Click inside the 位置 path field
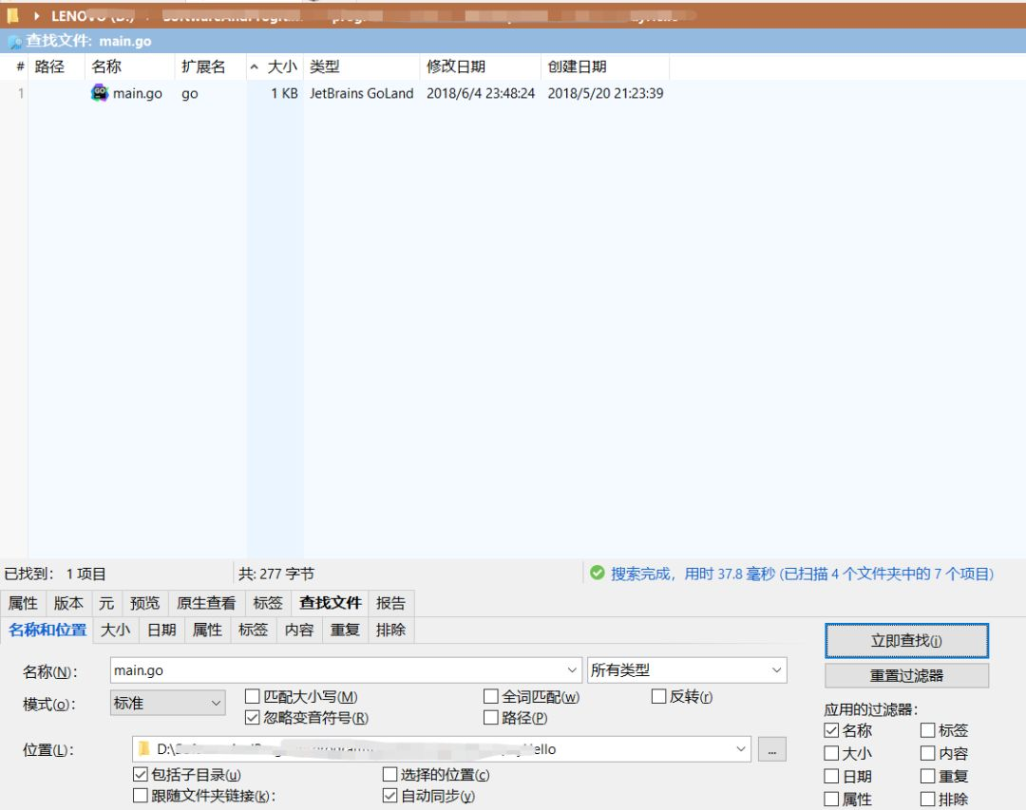Screen dimensions: 1026x810 point(442,749)
